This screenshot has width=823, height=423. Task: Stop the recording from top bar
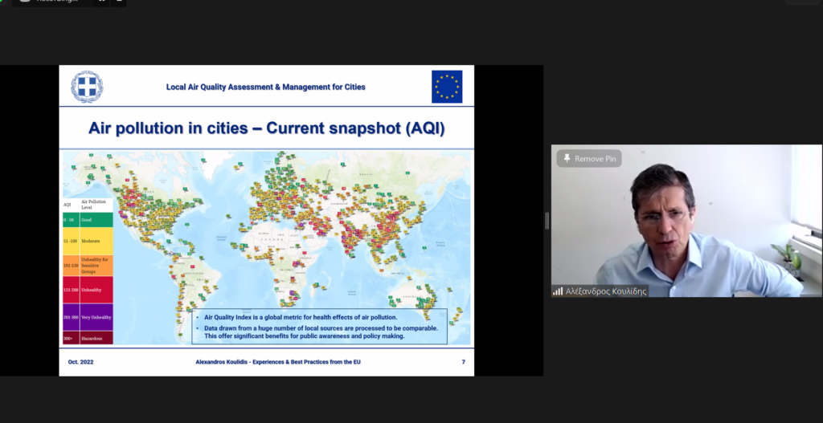[119, 2]
